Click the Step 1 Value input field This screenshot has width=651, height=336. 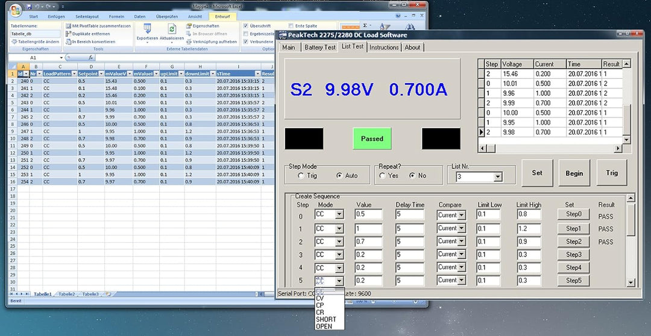click(368, 229)
